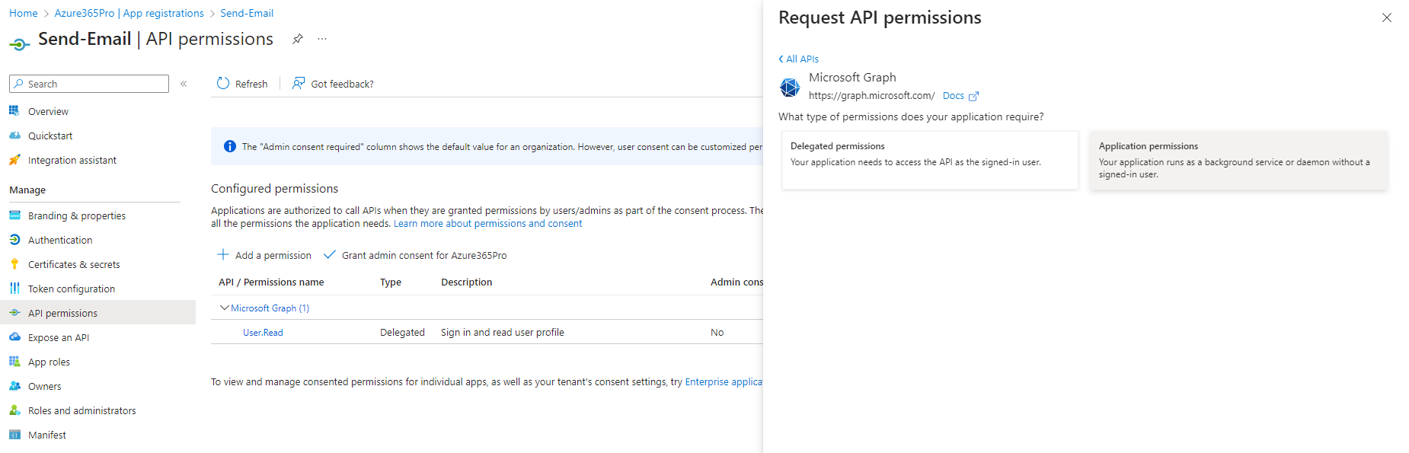Click the Overview grid icon
This screenshot has width=1409, height=453.
(14, 111)
